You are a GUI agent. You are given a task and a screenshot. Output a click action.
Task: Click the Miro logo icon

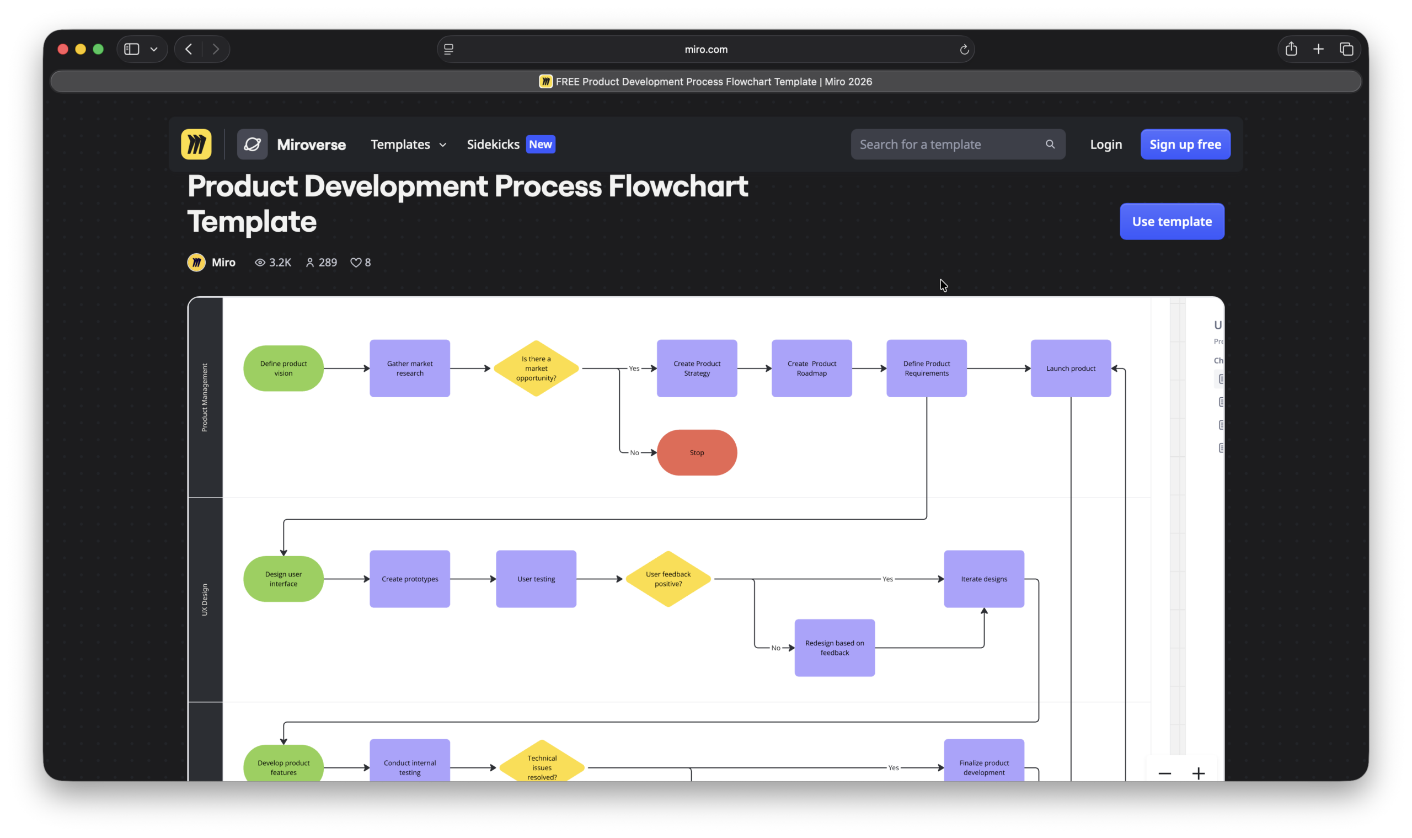point(196,145)
